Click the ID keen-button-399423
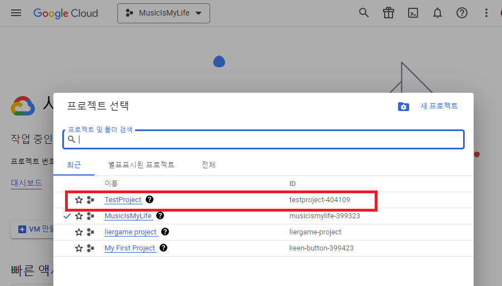 pyautogui.click(x=321, y=248)
